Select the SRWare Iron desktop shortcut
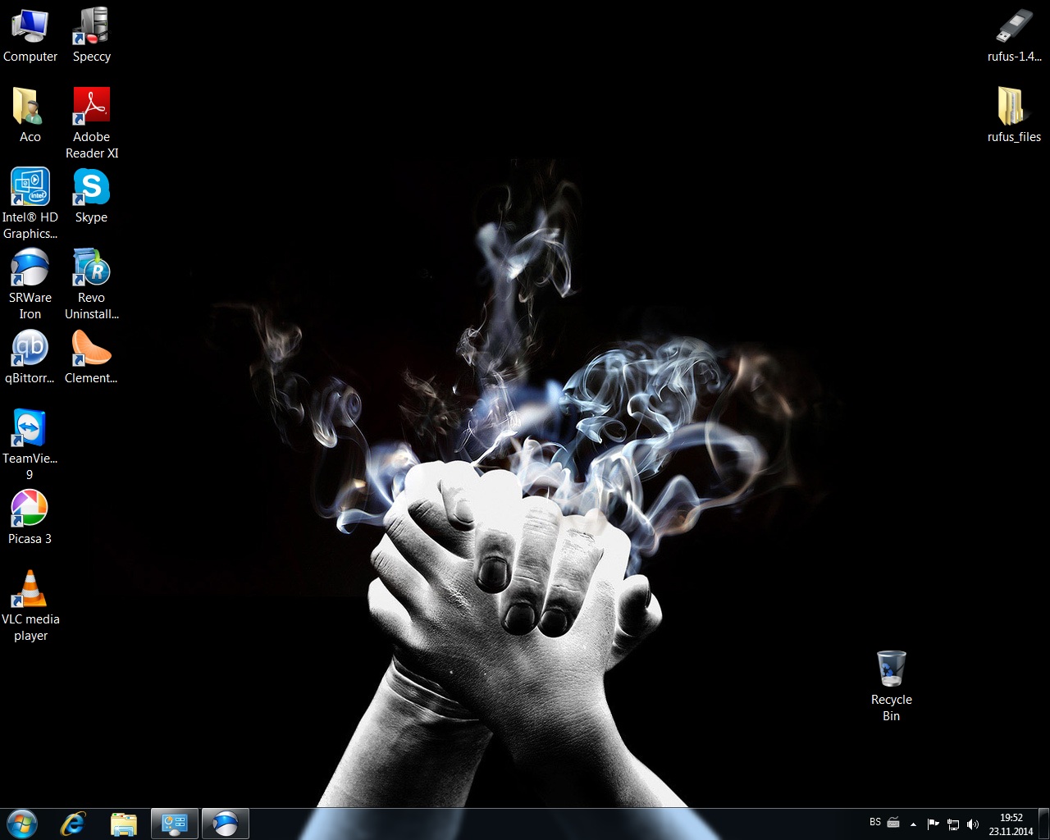This screenshot has width=1050, height=840. [30, 285]
